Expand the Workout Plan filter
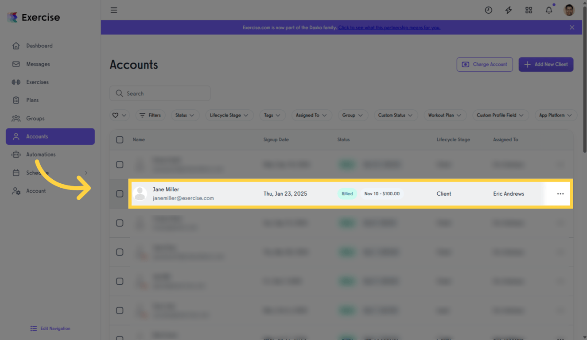 445,115
